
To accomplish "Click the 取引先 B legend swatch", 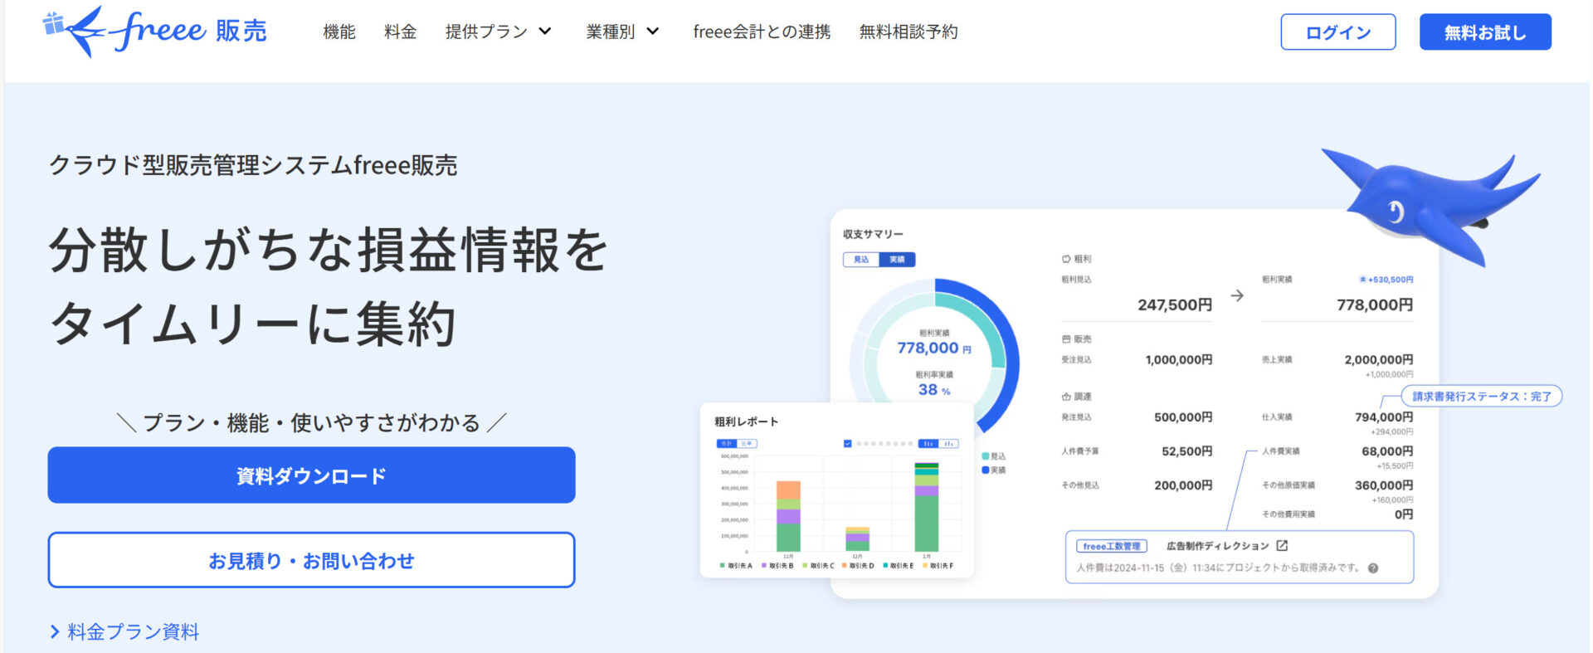I will pos(764,565).
